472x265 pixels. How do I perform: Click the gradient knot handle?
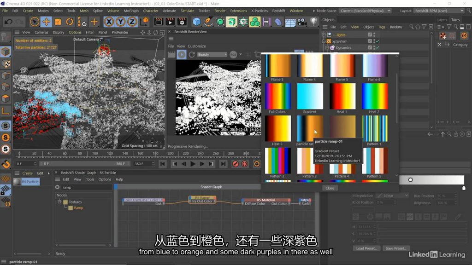(x=464, y=188)
